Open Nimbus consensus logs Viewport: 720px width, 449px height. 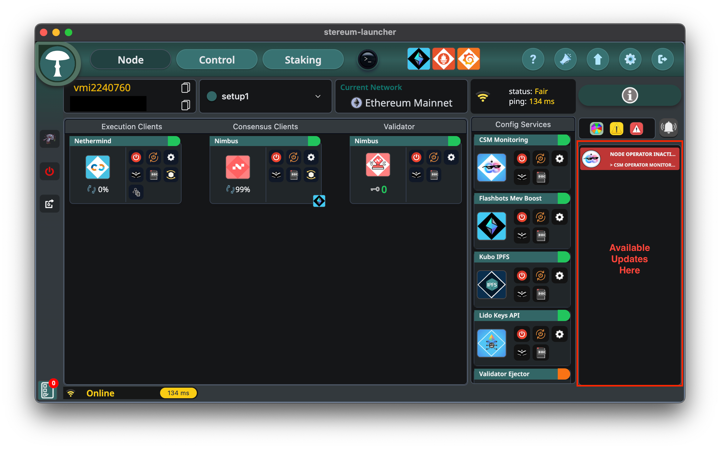click(x=276, y=175)
